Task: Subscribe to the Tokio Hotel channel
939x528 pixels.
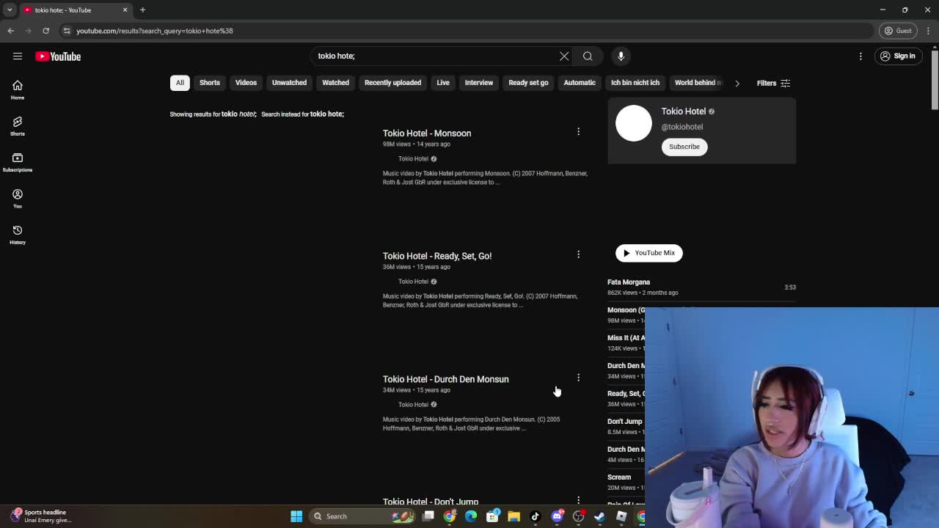Action: [x=684, y=147]
